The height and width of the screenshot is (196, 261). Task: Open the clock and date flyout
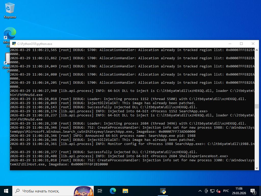click(x=239, y=191)
